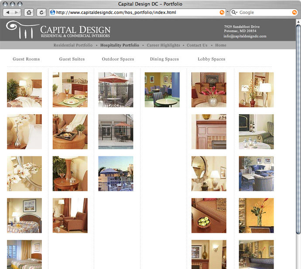
Task: Click the address text 7929 Sandalfoot Drive
Action: (x=242, y=27)
